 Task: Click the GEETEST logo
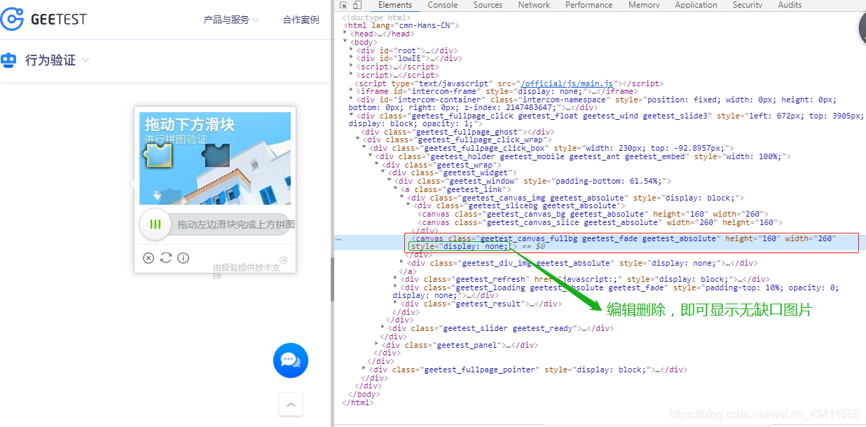coord(43,20)
